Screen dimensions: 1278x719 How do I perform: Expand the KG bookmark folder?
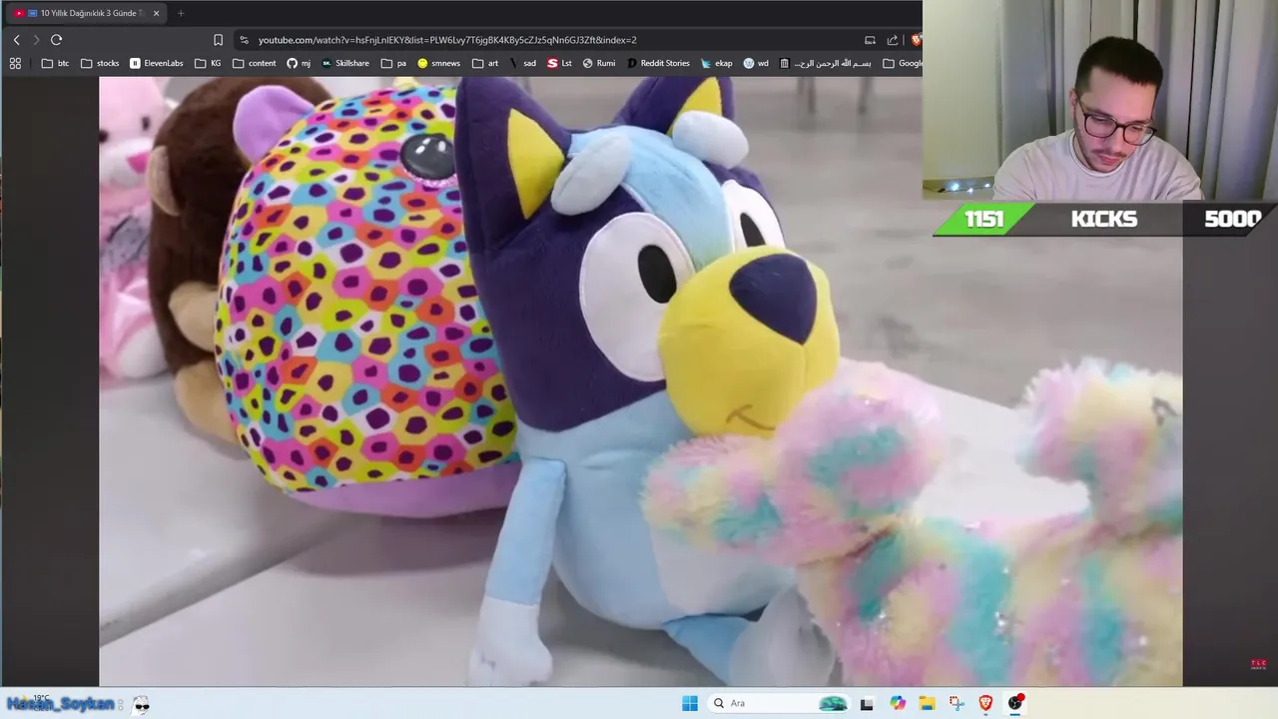(x=208, y=63)
